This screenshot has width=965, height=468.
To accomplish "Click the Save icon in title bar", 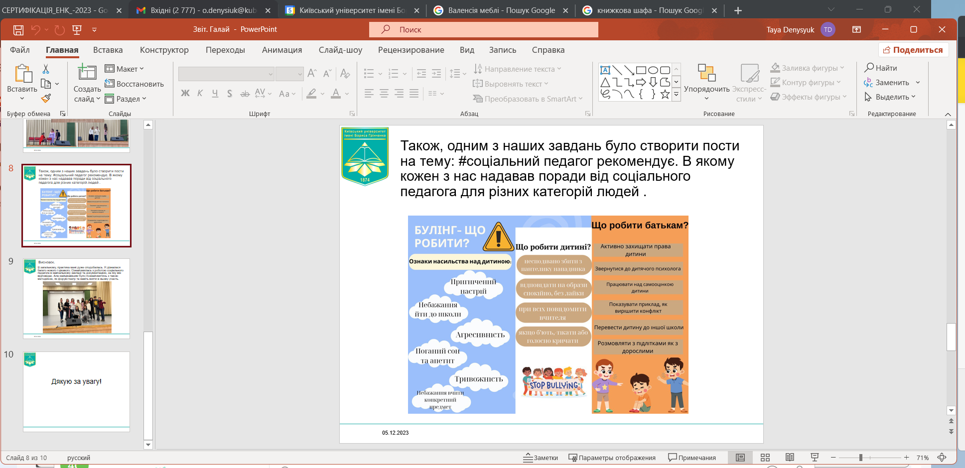I will [18, 30].
